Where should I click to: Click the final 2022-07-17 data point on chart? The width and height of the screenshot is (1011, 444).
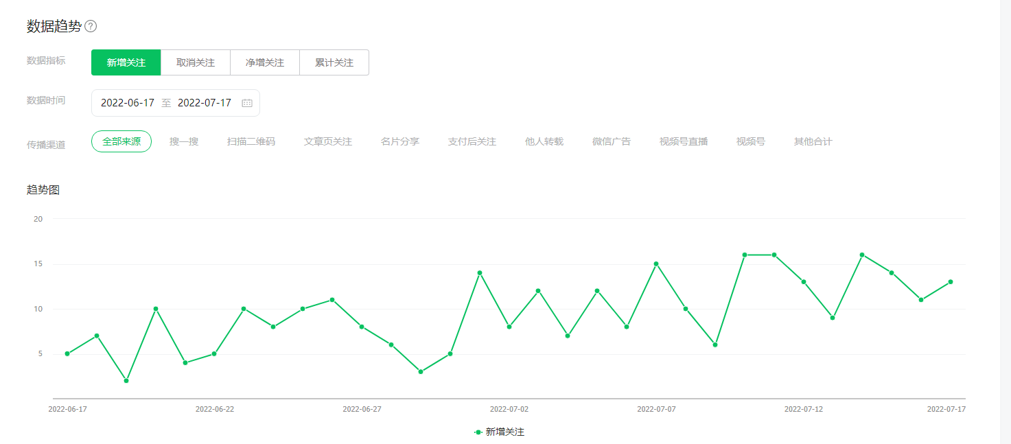950,281
